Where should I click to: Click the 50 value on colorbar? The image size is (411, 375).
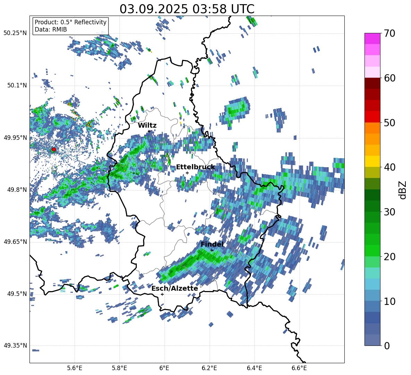coord(389,122)
